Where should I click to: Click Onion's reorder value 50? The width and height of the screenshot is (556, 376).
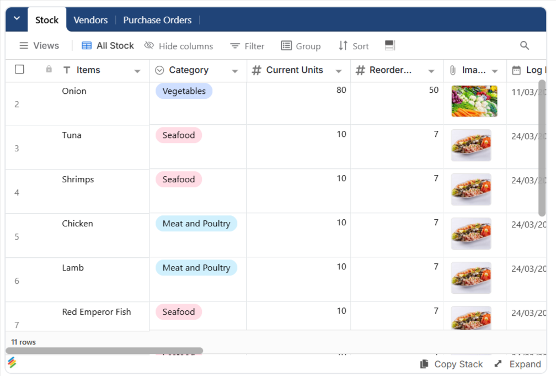click(x=434, y=90)
